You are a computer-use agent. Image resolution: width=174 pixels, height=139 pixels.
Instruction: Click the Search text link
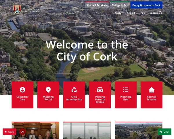pyautogui.click(x=154, y=13)
